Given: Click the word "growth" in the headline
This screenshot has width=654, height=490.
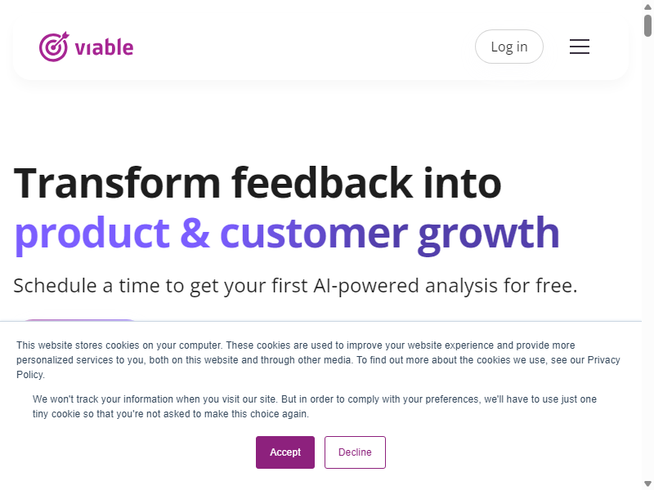Looking at the screenshot, I should [489, 234].
